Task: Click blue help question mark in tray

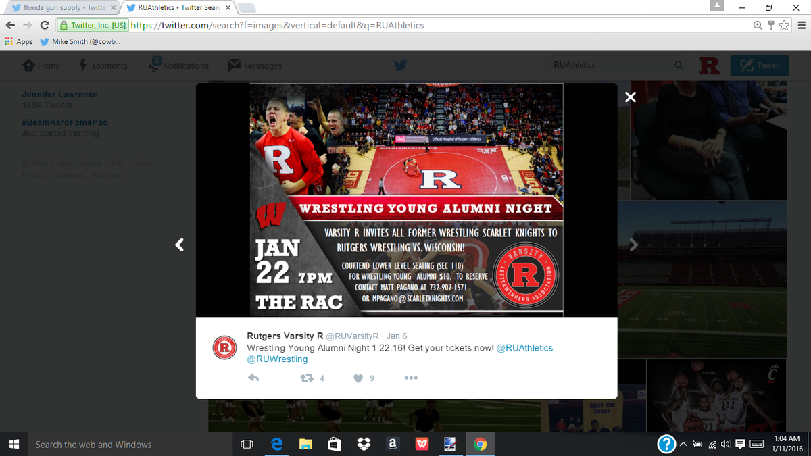Action: [x=666, y=444]
